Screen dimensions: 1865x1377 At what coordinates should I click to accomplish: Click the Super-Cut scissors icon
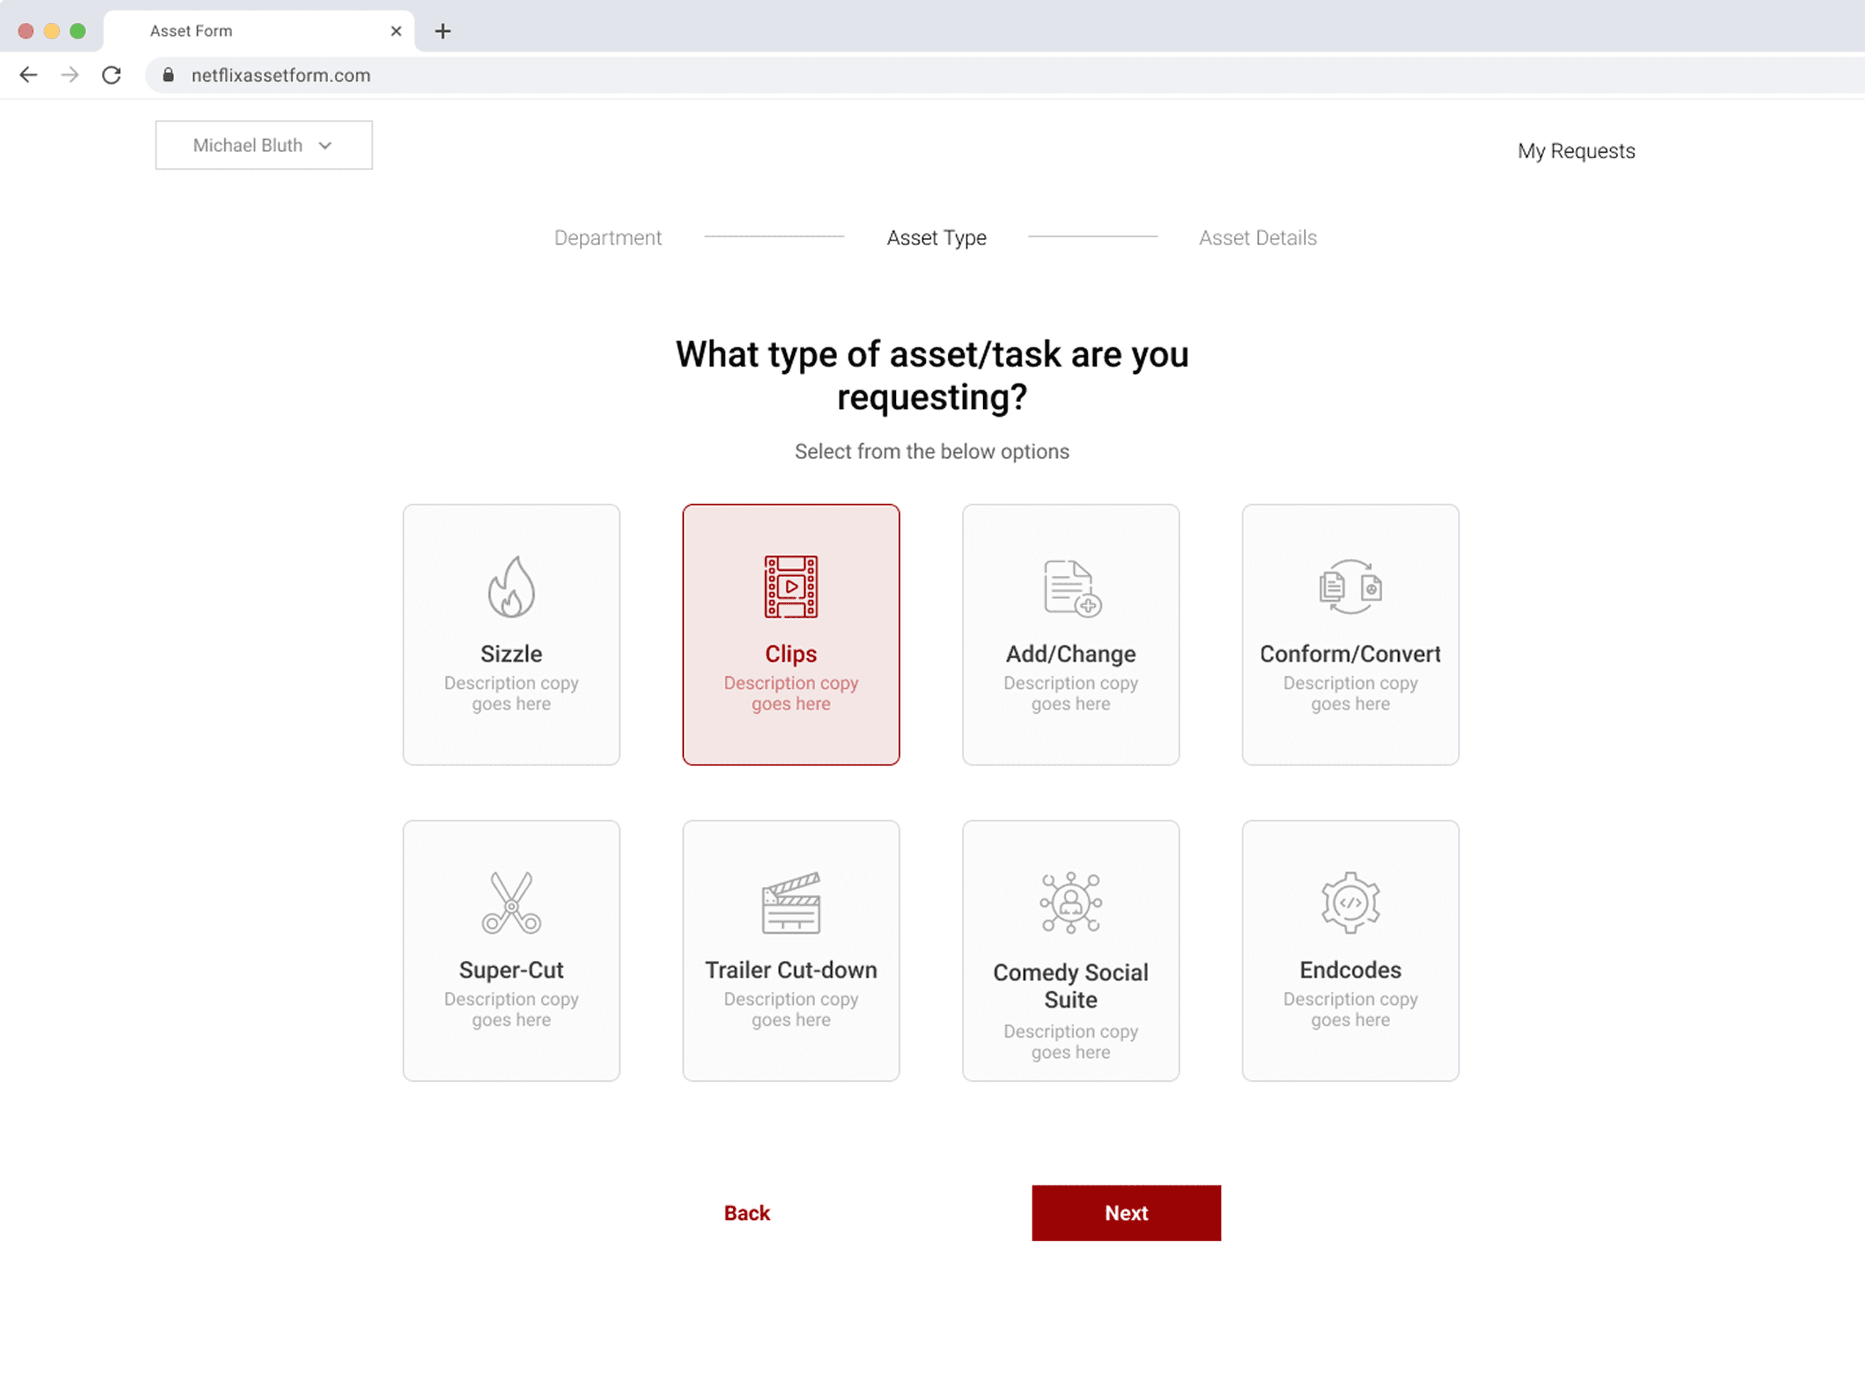coord(511,903)
